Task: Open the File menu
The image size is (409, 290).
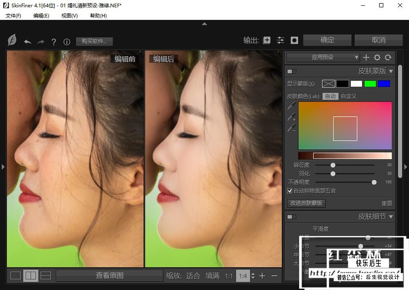Action: [x=13, y=16]
